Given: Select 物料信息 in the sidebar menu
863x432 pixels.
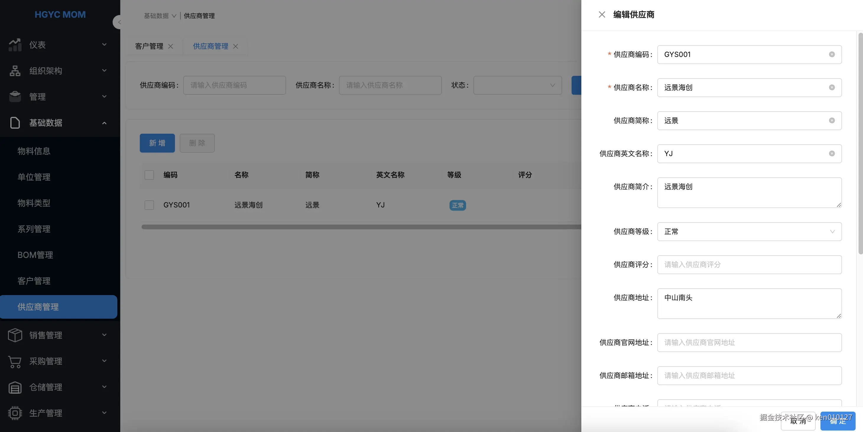Looking at the screenshot, I should [33, 151].
